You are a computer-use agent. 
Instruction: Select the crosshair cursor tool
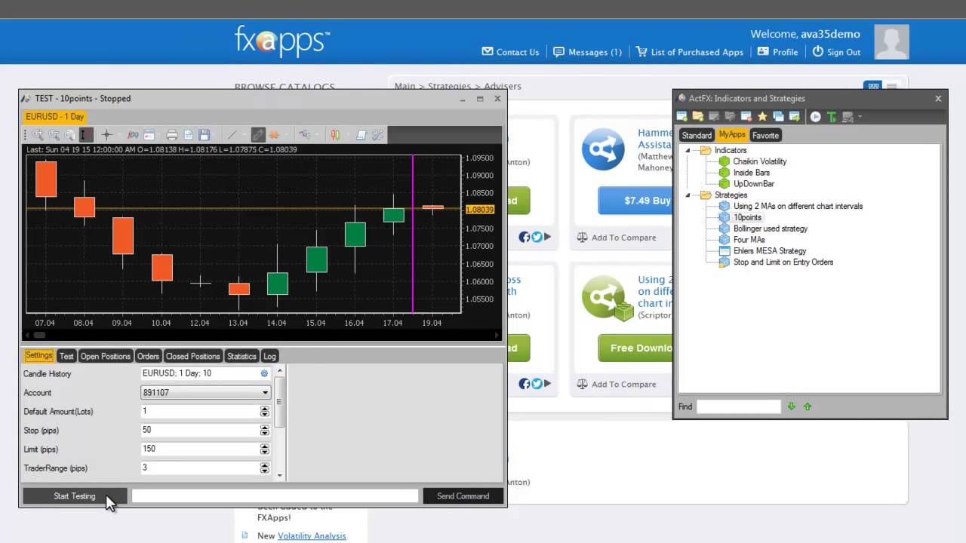point(106,135)
